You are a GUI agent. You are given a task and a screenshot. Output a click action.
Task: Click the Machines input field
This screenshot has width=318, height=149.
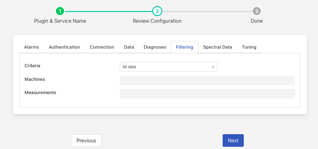click(207, 80)
